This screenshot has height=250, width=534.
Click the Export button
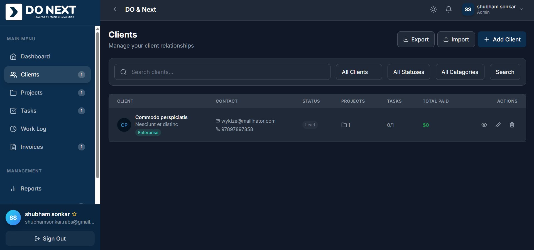click(x=416, y=39)
